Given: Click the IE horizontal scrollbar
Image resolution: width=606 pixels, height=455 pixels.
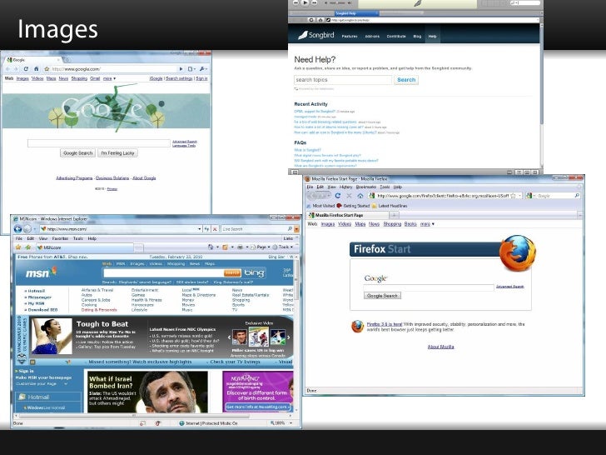Looking at the screenshot, I should click(x=133, y=416).
